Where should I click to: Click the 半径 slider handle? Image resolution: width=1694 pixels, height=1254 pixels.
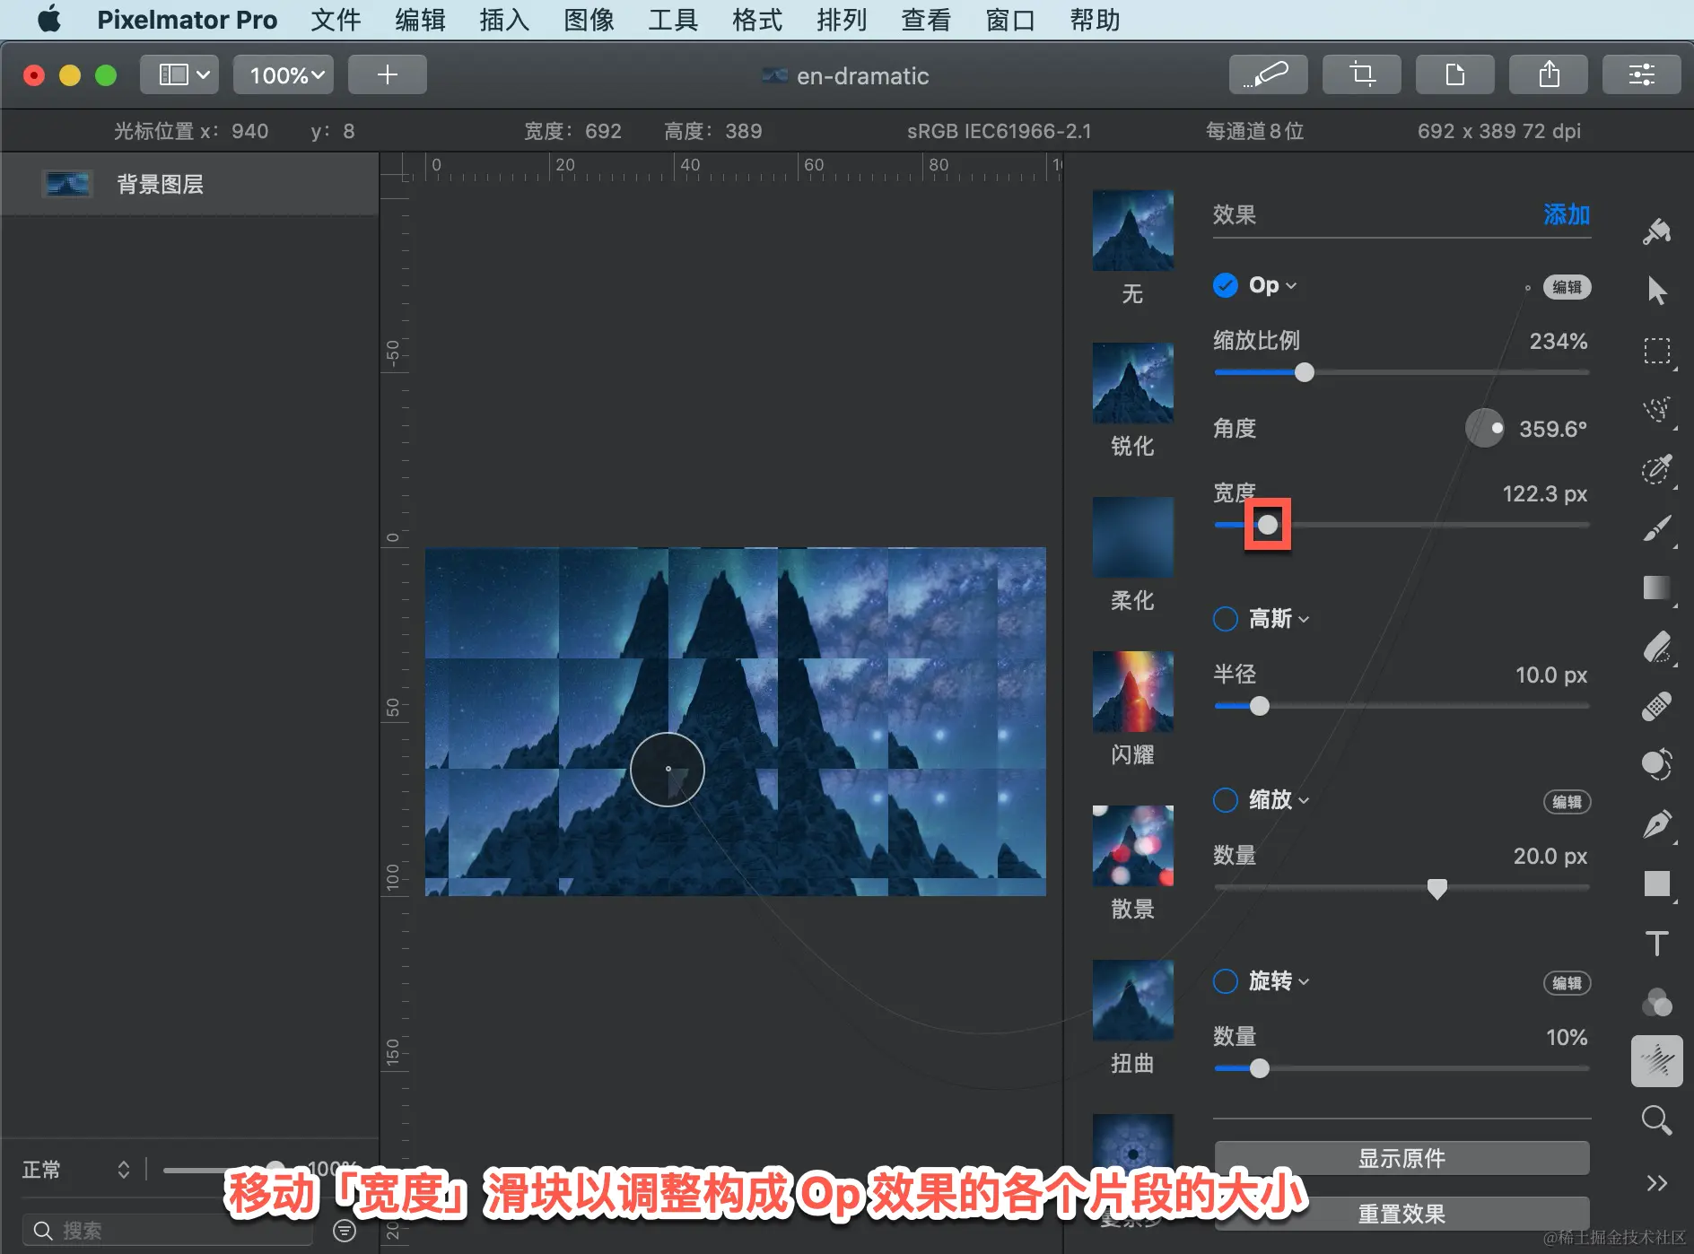[x=1260, y=706]
